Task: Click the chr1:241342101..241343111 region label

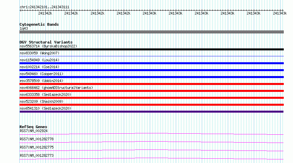Action: (44, 7)
